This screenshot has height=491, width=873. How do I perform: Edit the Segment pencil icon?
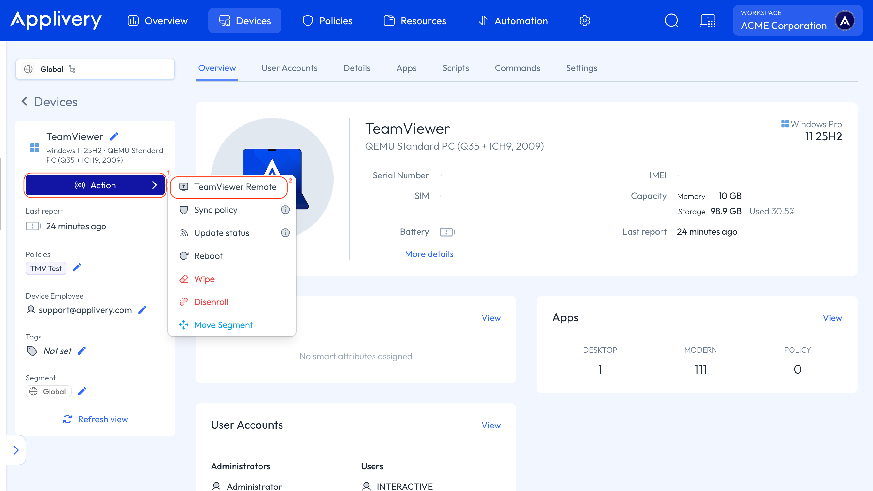[x=82, y=391]
